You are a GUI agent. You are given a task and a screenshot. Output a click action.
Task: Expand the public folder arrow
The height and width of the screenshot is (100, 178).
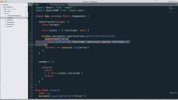click(x=4, y=11)
